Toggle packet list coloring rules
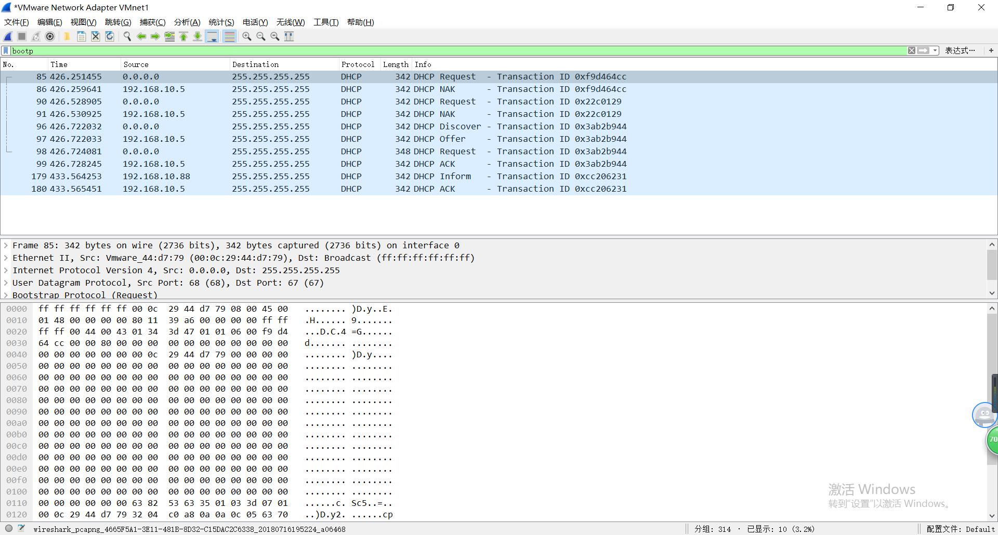The width and height of the screenshot is (998, 535). click(x=229, y=36)
